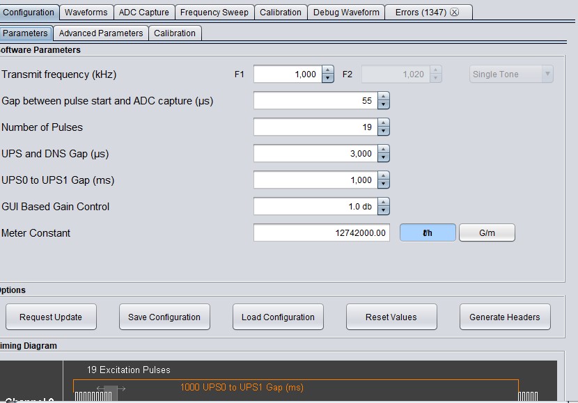Viewport: 578px width, 403px height.
Task: Raise GUI Based Gain Control value
Action: (x=384, y=203)
